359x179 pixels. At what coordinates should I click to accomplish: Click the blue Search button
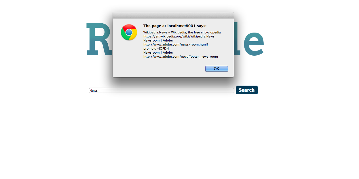tap(247, 90)
